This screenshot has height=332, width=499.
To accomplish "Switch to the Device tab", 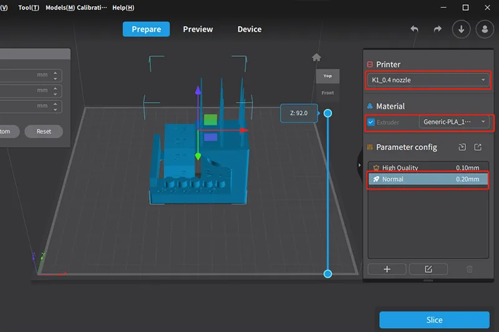I will 249,29.
